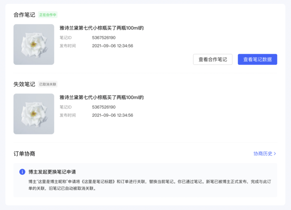Click the publish time value under 合作笔记
The width and height of the screenshot is (291, 210).
(x=112, y=46)
